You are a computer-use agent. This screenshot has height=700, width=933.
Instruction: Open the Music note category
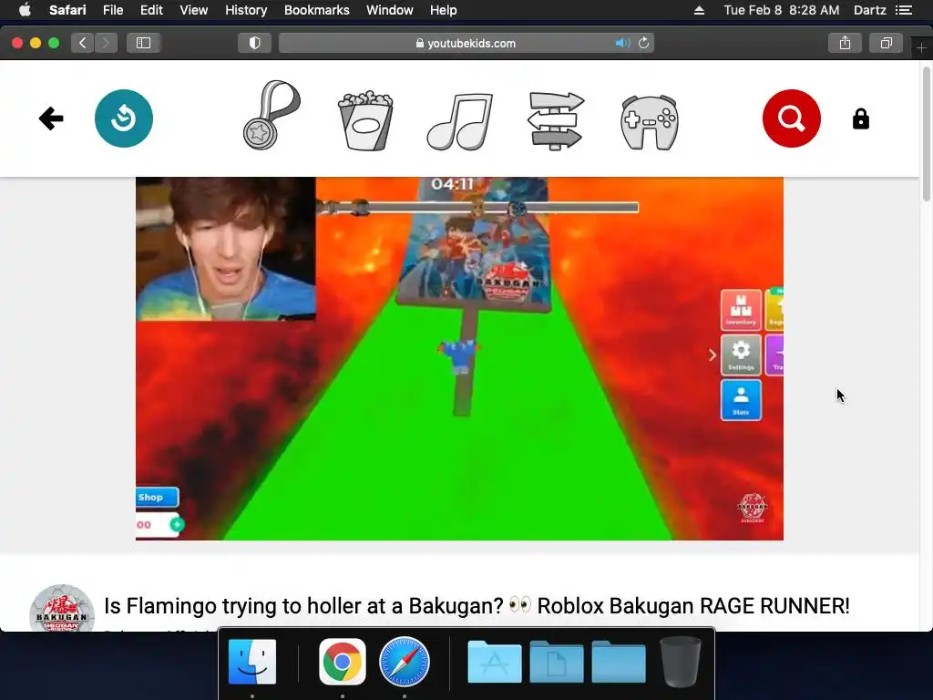click(460, 121)
